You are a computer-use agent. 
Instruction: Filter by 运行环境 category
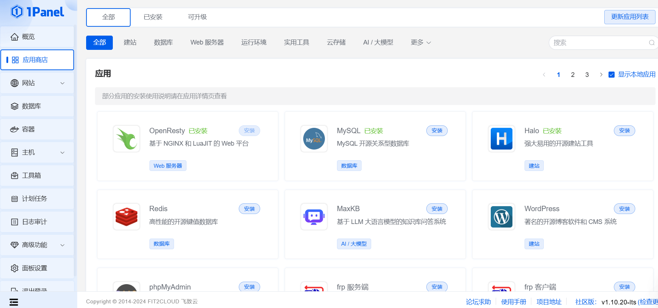(x=254, y=42)
